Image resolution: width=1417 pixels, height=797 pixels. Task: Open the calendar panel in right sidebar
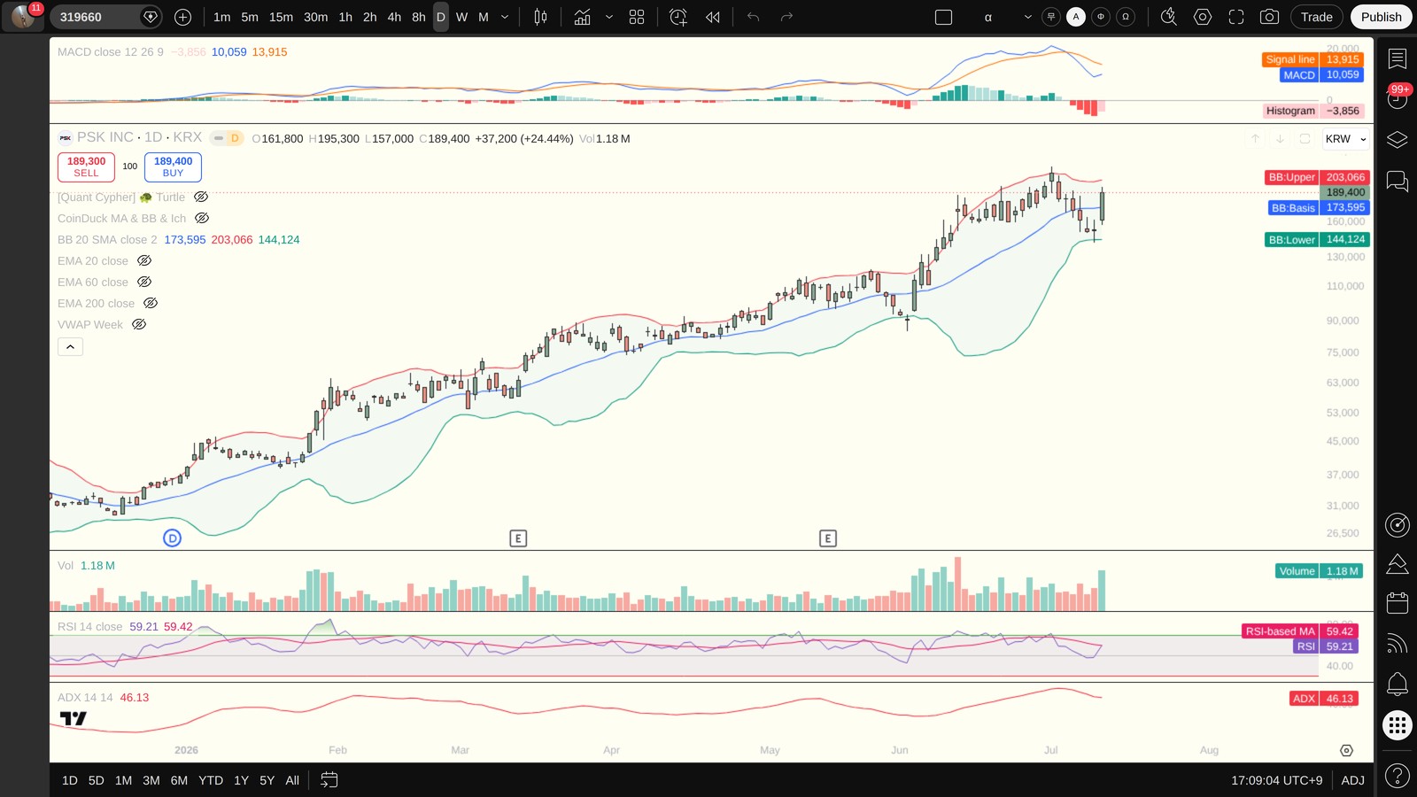(x=1398, y=603)
